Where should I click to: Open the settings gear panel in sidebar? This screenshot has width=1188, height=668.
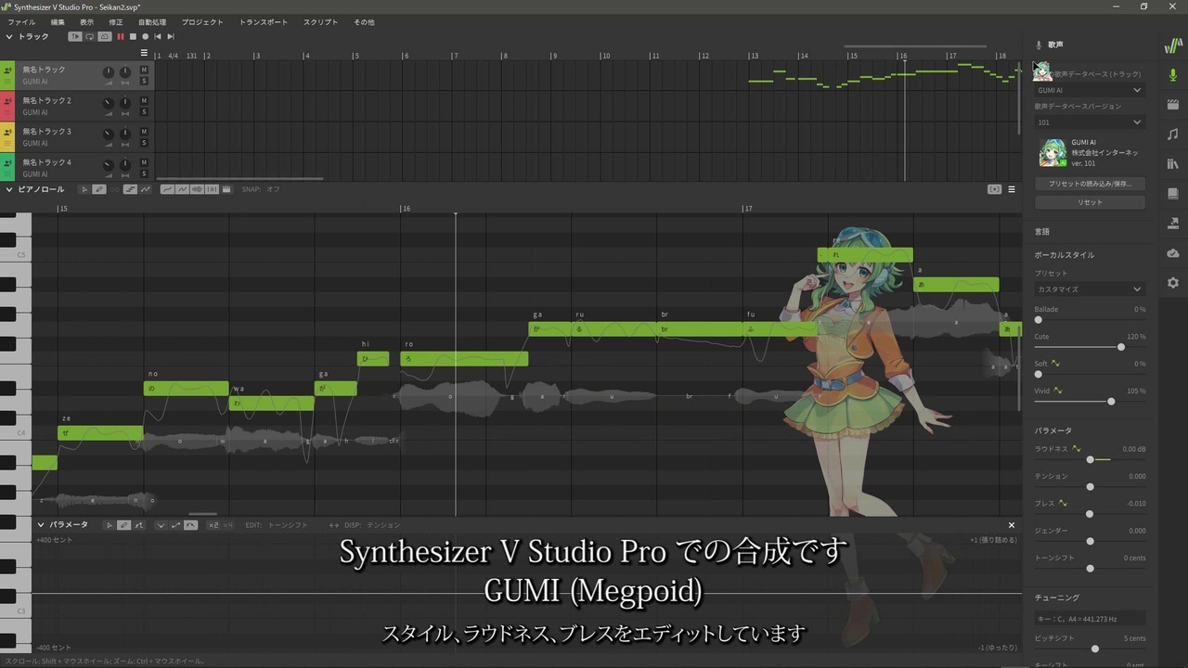click(1172, 282)
